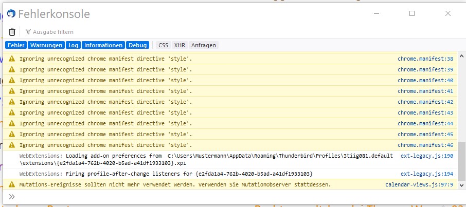Enable the XHR filter
The height and width of the screenshot is (207, 466).
pyautogui.click(x=180, y=45)
